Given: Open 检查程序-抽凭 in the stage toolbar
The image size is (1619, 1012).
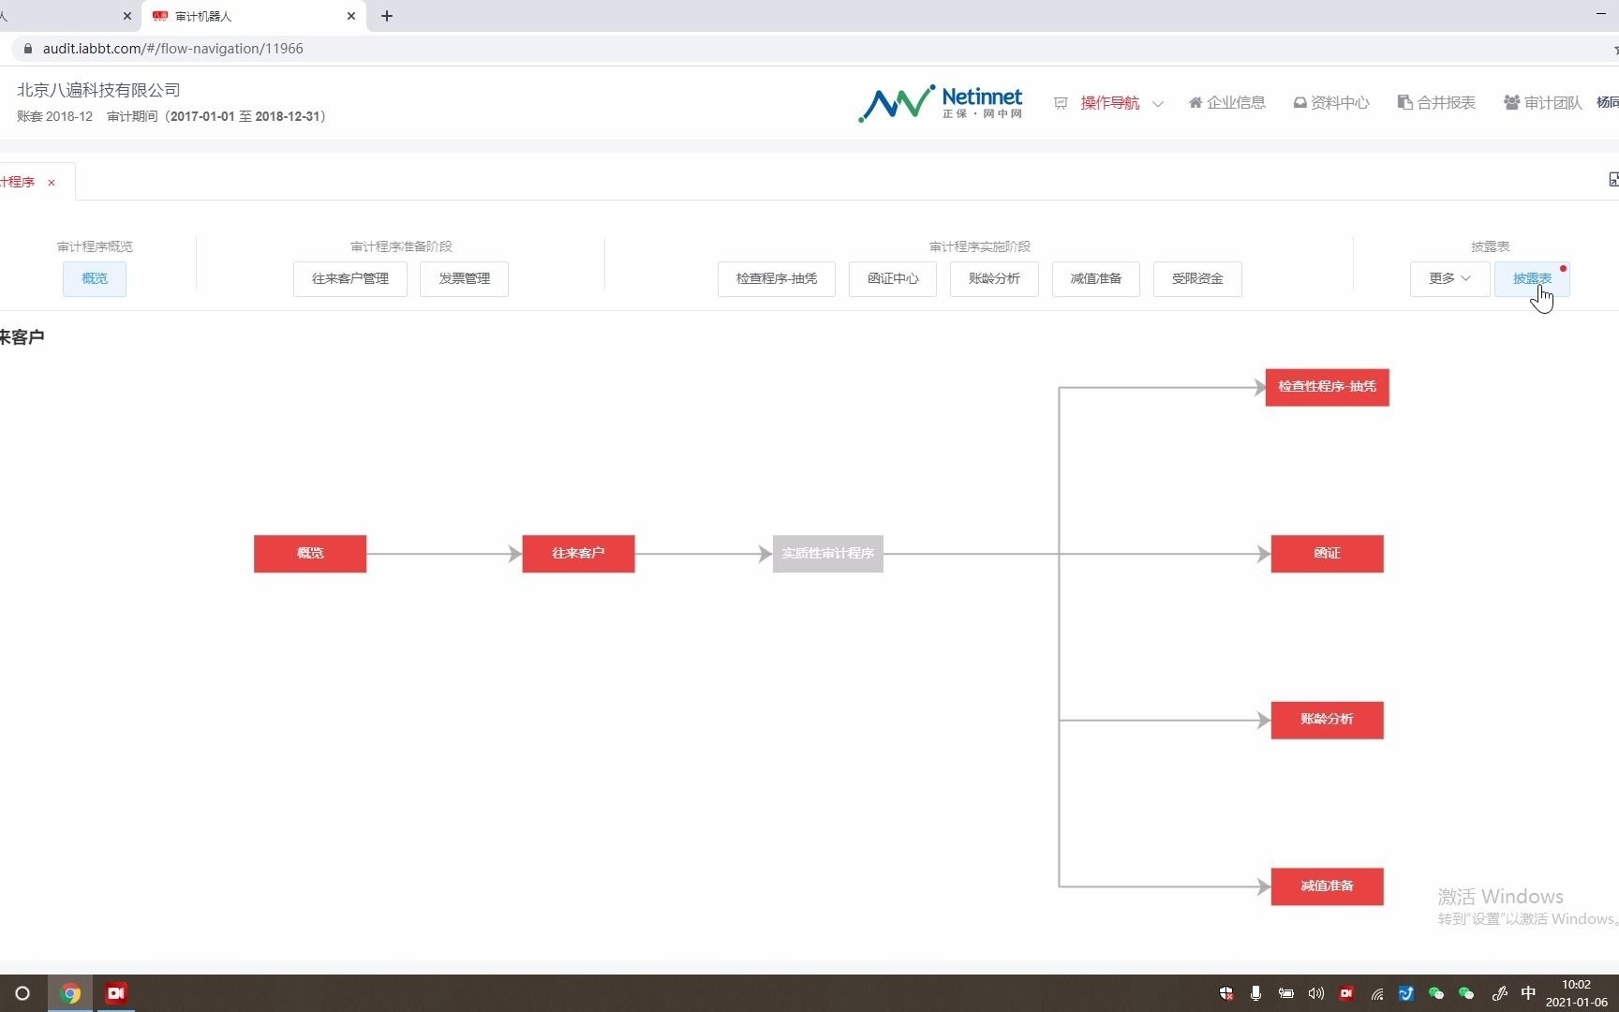Looking at the screenshot, I should pyautogui.click(x=777, y=279).
